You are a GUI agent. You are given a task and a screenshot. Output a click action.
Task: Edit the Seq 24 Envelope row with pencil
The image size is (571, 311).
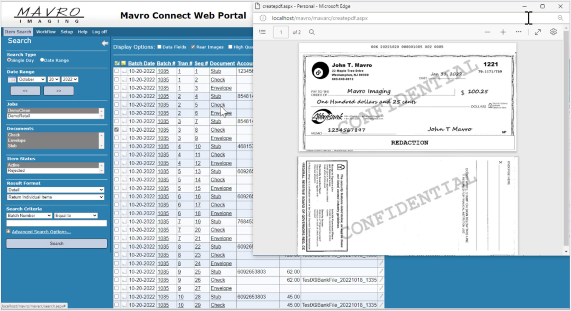tap(381, 263)
